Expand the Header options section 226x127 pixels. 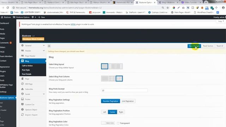44,51
